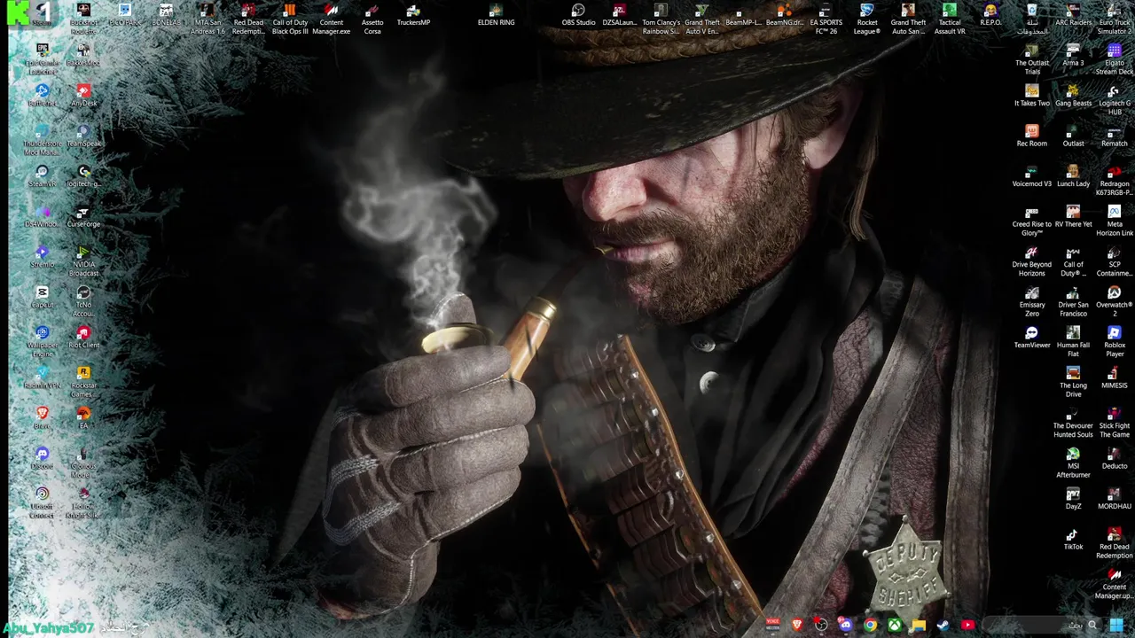Open CurseForge desktop shortcut
The image size is (1135, 638).
(83, 216)
